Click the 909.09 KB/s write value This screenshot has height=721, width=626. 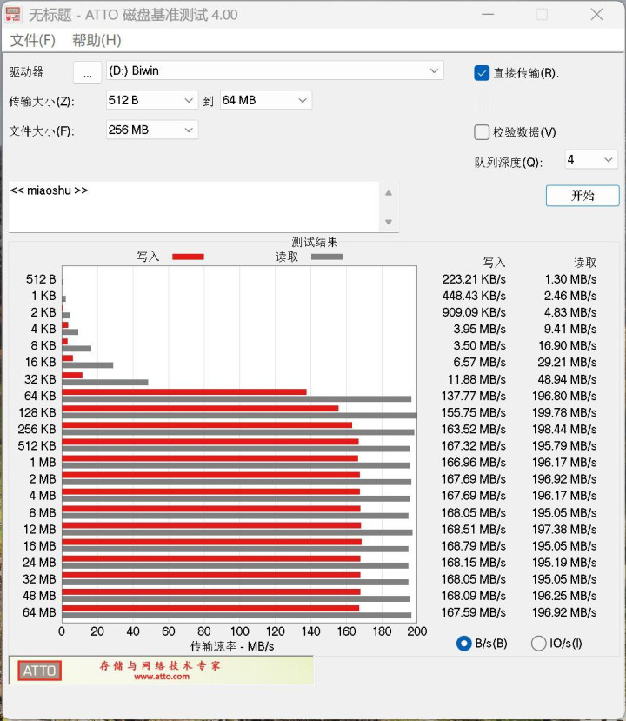473,313
